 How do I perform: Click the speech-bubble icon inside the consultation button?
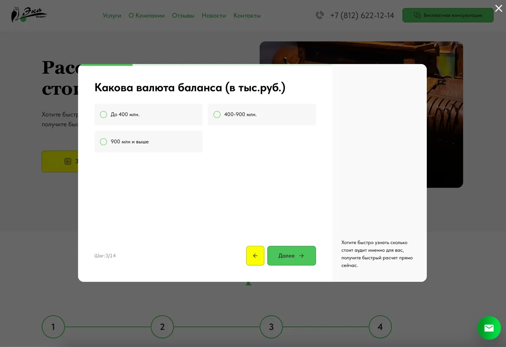(416, 15)
